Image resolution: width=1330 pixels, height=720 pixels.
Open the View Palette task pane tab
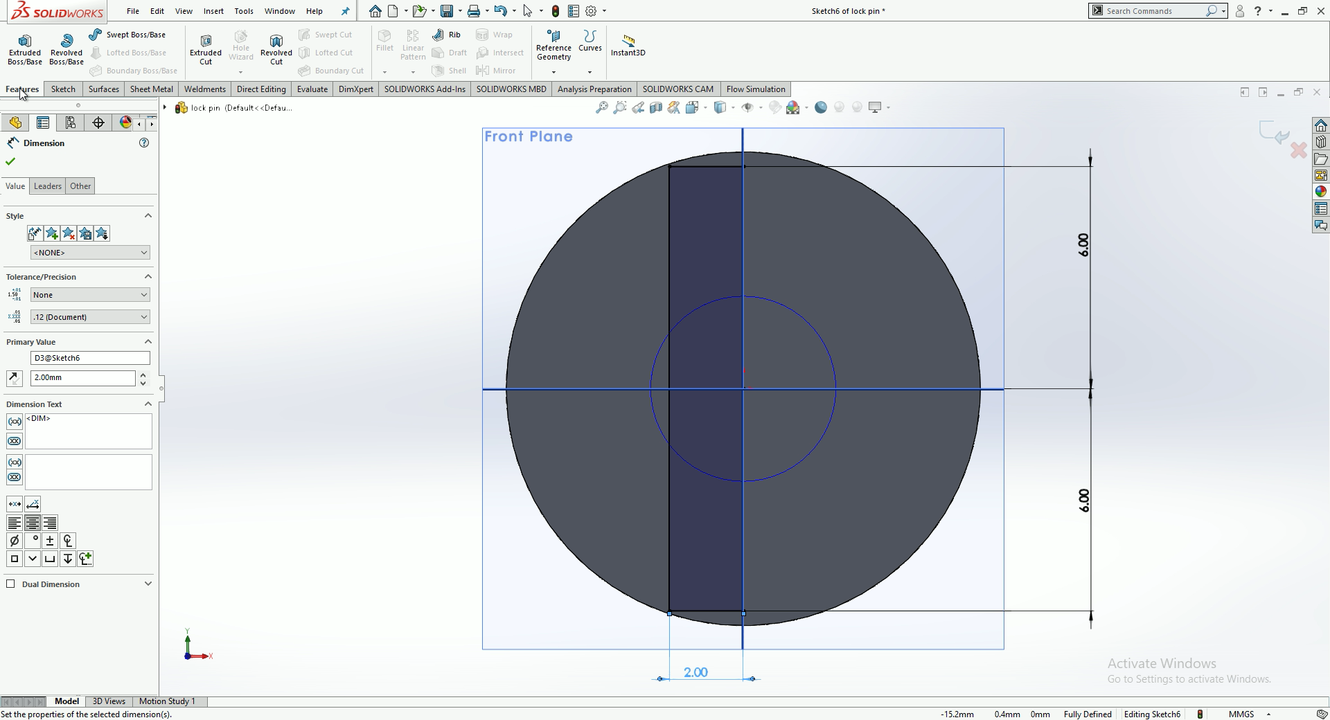point(1321,175)
